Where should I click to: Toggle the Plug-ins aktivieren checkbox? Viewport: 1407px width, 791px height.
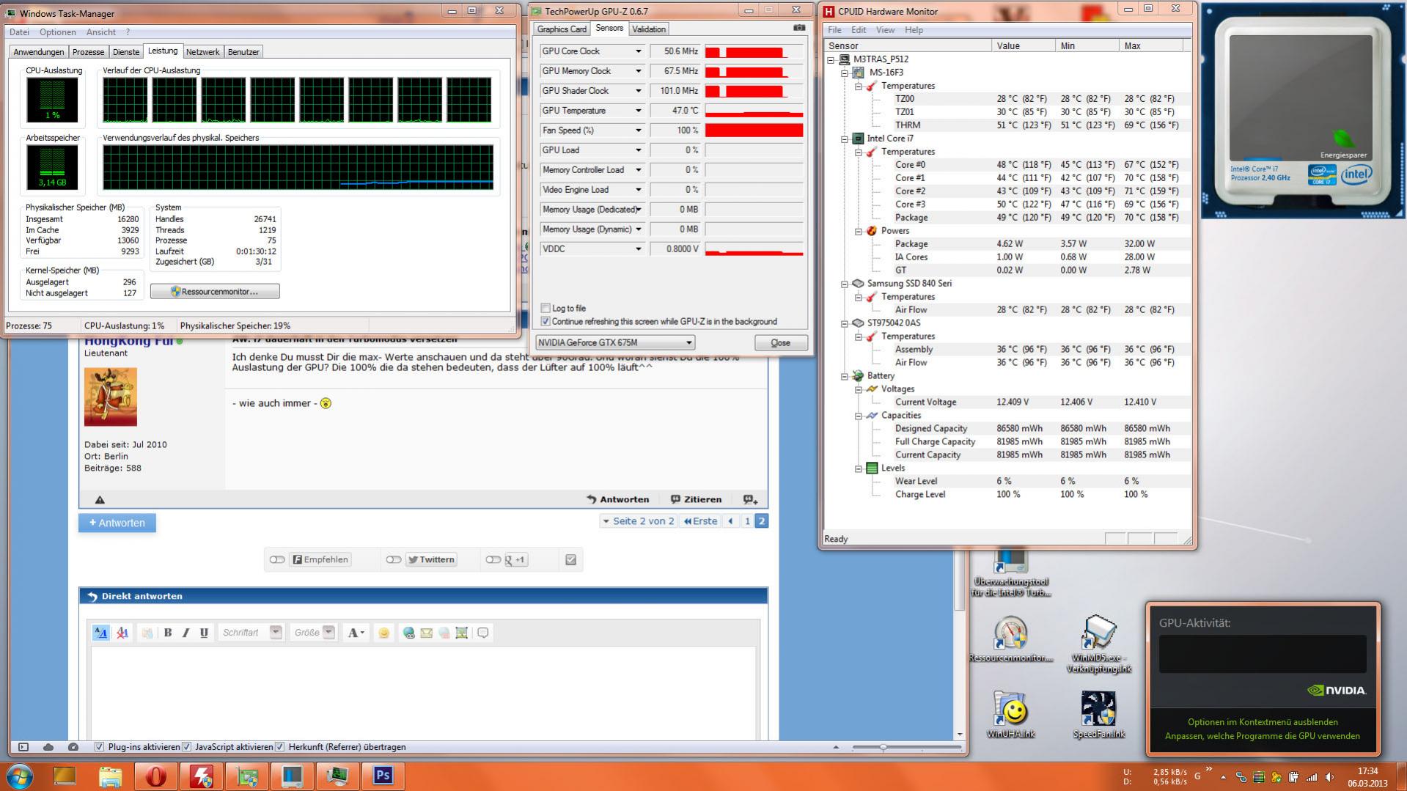[x=100, y=747]
